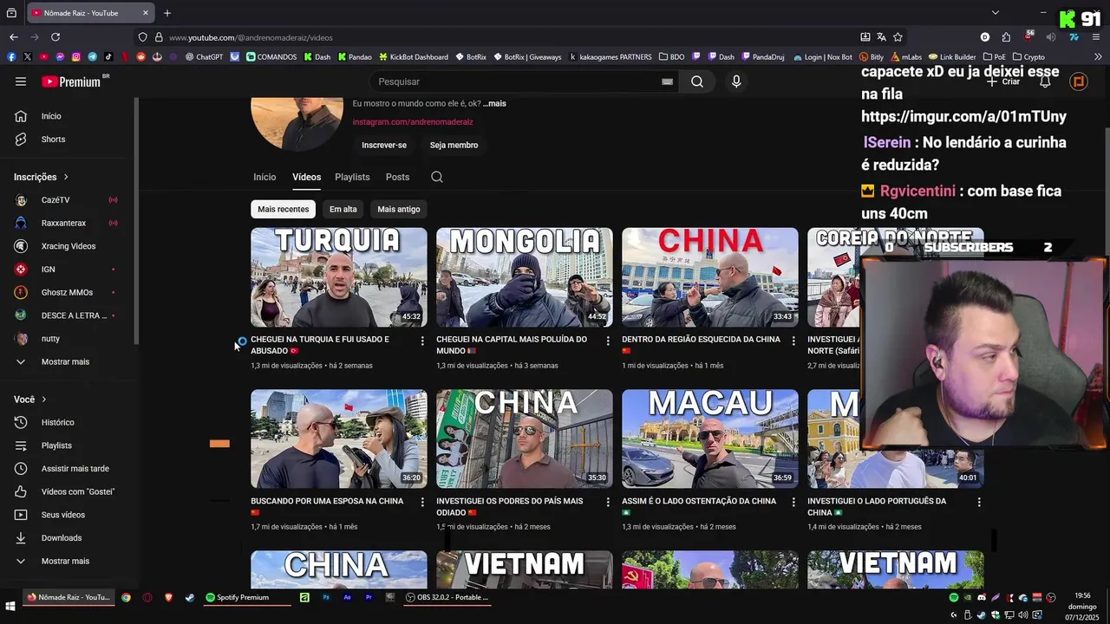1110x624 pixels.
Task: Reload the page in browser toolbar
Action: tap(55, 37)
